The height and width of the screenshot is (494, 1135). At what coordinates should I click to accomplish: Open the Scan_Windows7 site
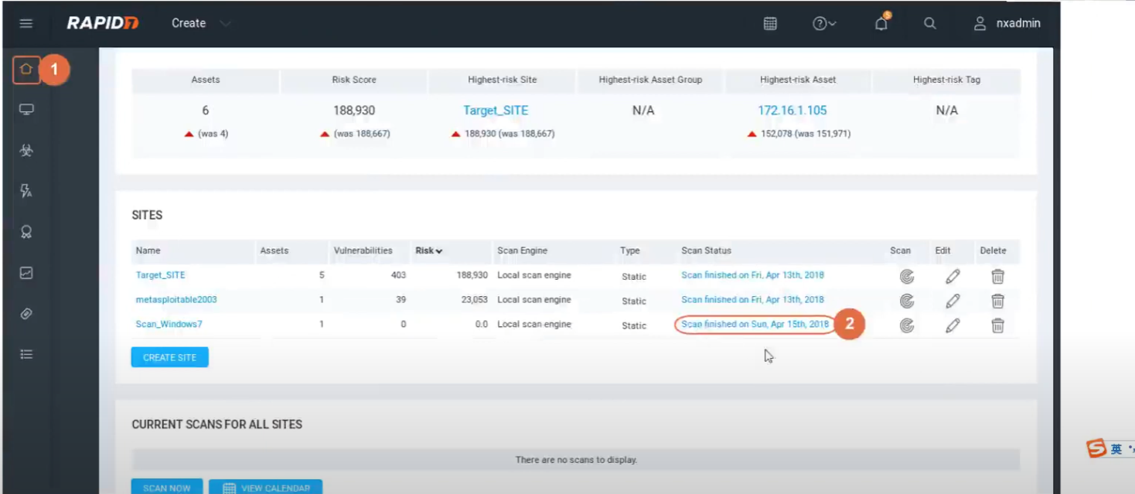click(x=169, y=325)
